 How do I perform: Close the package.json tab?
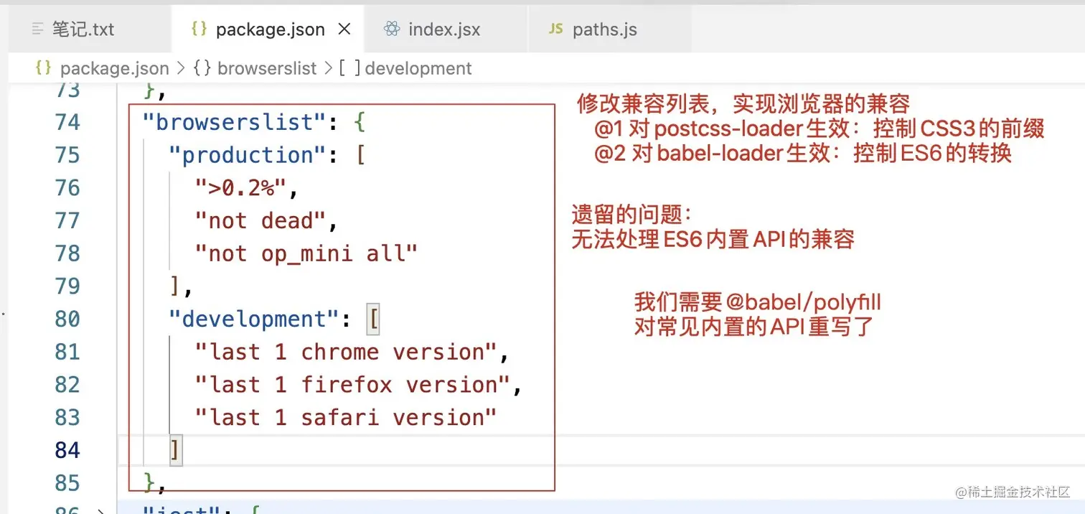point(344,29)
